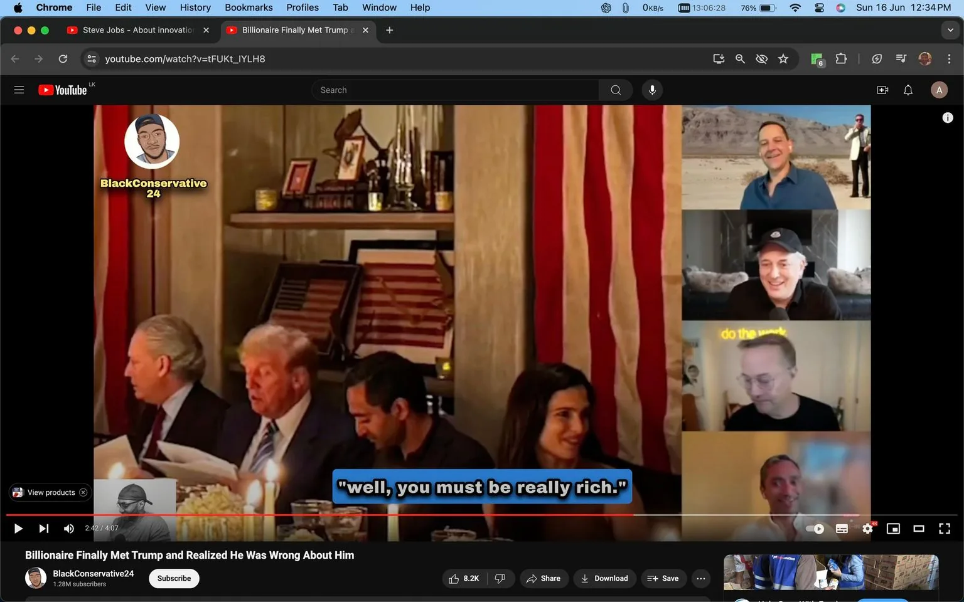The height and width of the screenshot is (602, 964).
Task: Toggle the dislike button on the video
Action: tap(500, 578)
